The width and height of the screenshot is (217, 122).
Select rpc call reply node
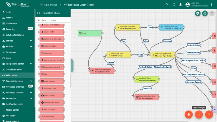(52, 117)
